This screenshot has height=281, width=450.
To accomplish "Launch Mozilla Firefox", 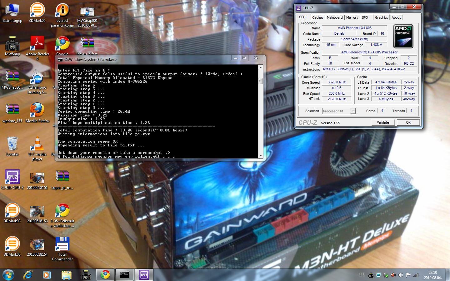I will 37,113.
